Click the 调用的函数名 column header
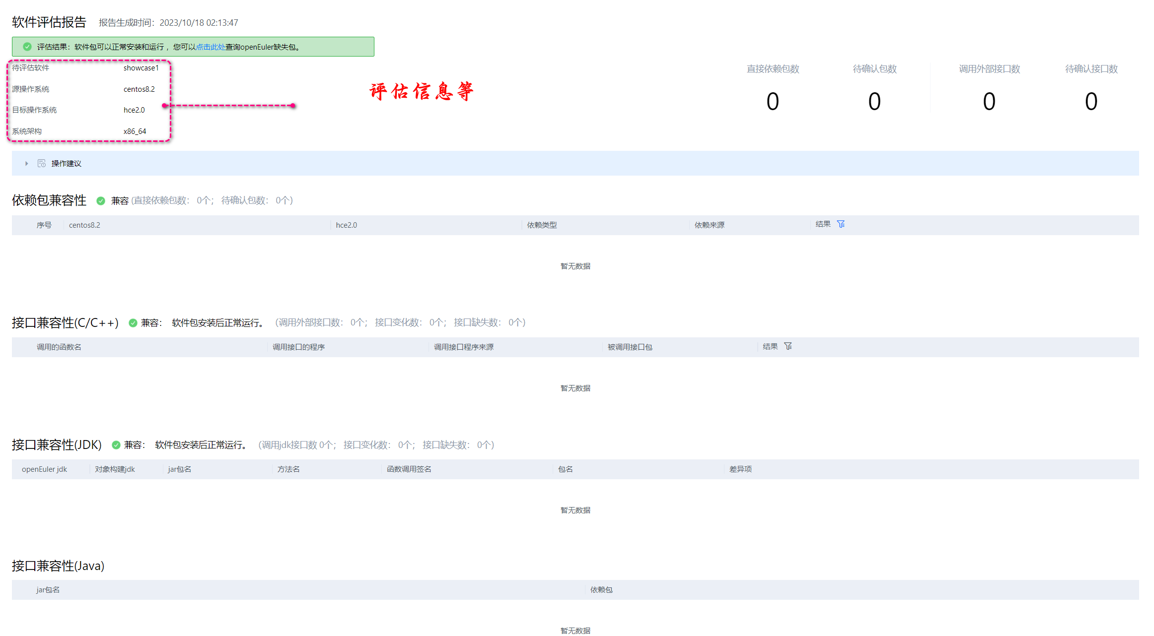 (59, 347)
